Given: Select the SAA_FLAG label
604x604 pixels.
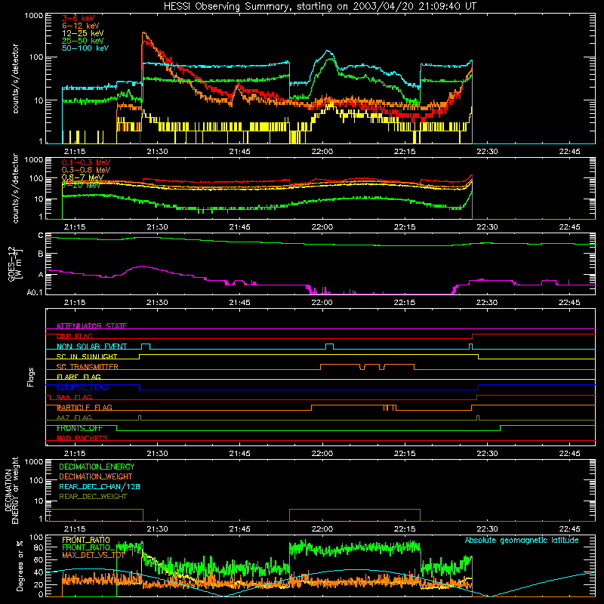Looking at the screenshot, I should [74, 397].
